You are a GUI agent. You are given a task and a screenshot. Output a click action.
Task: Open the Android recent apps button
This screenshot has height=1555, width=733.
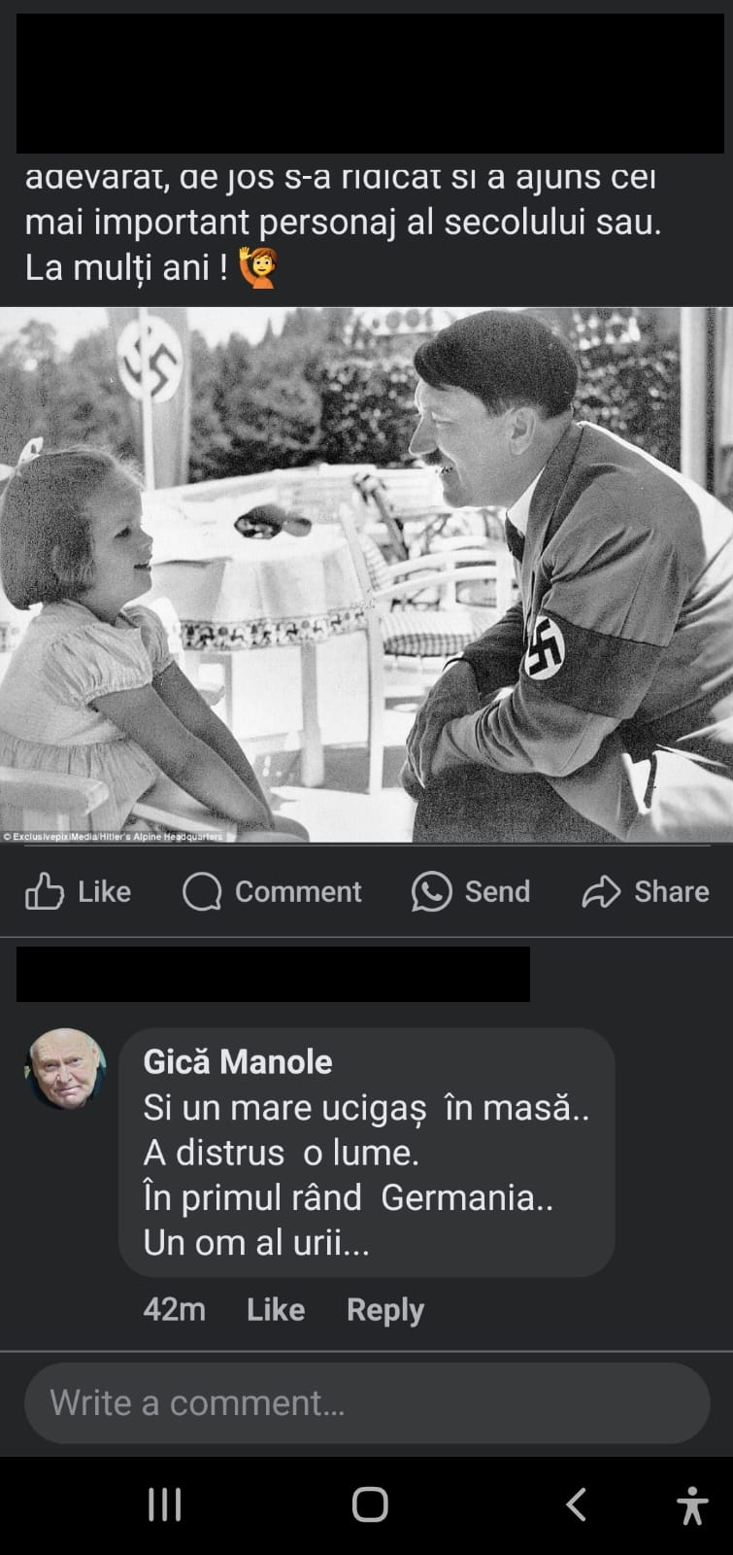pos(164,1505)
